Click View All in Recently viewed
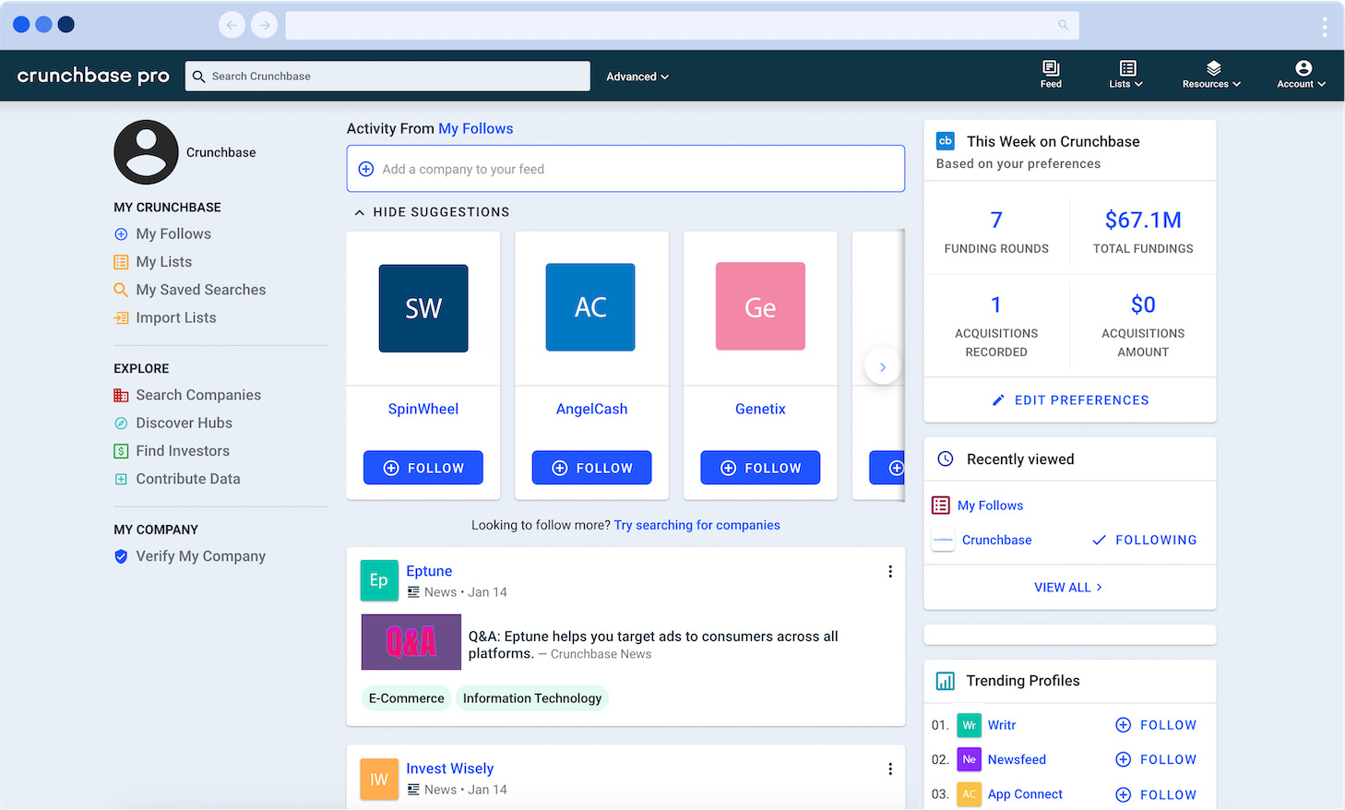The height and width of the screenshot is (810, 1345). pos(1068,588)
